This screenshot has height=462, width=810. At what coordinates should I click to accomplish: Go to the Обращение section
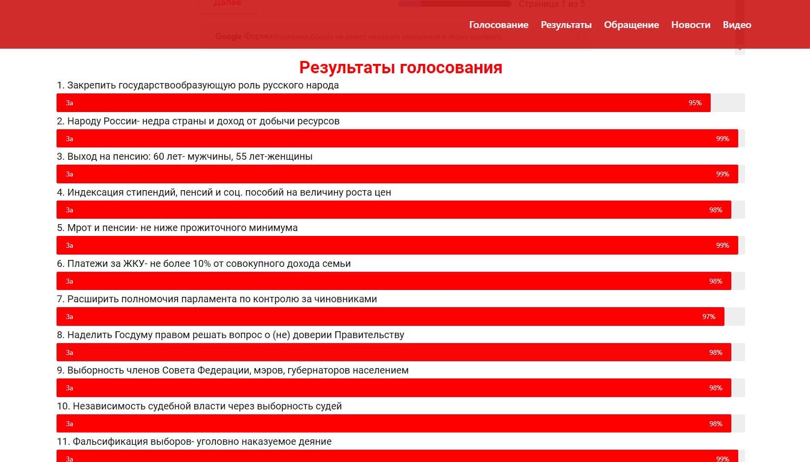point(631,25)
